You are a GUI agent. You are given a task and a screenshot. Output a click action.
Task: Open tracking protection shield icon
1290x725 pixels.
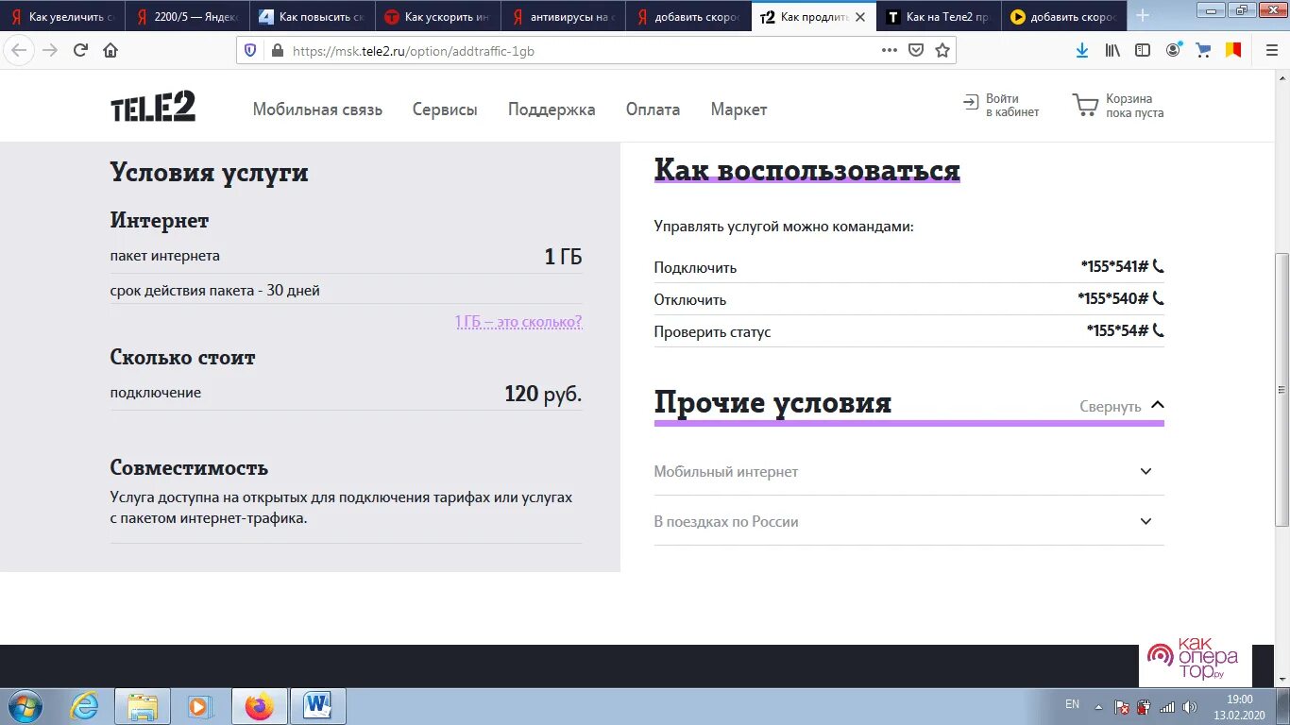(250, 51)
